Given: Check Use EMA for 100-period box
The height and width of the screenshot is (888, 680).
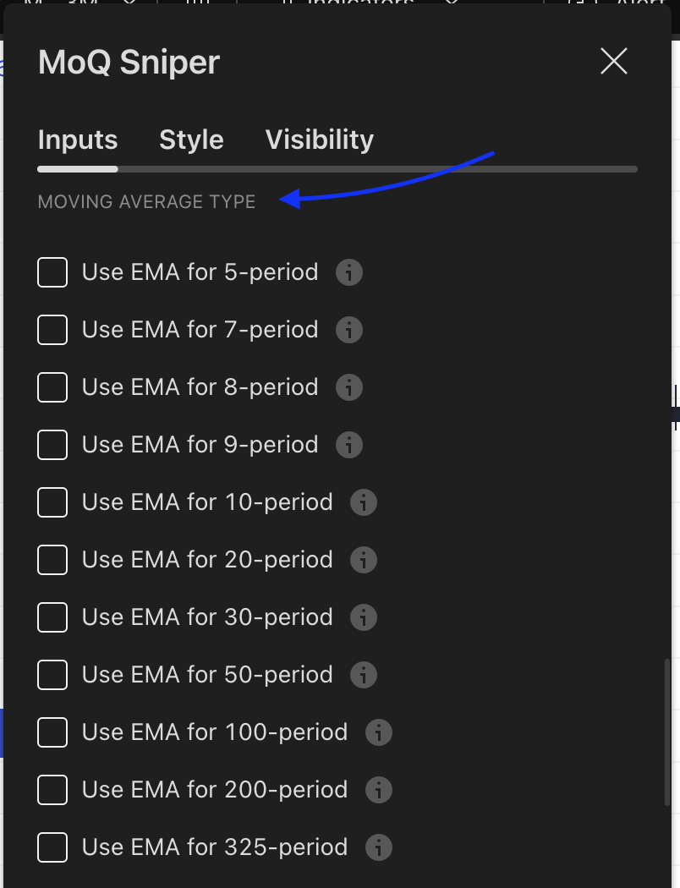Looking at the screenshot, I should point(52,732).
